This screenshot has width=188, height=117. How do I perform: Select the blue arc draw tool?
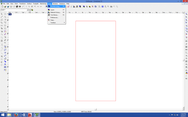click(x=5, y=59)
